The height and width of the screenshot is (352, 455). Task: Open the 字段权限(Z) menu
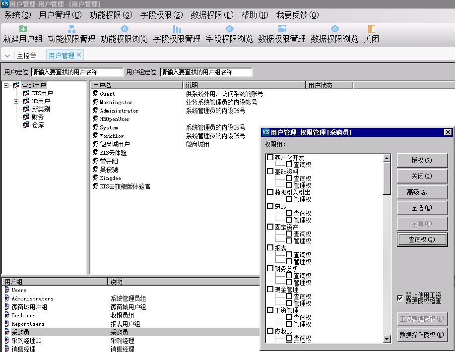pyautogui.click(x=161, y=15)
